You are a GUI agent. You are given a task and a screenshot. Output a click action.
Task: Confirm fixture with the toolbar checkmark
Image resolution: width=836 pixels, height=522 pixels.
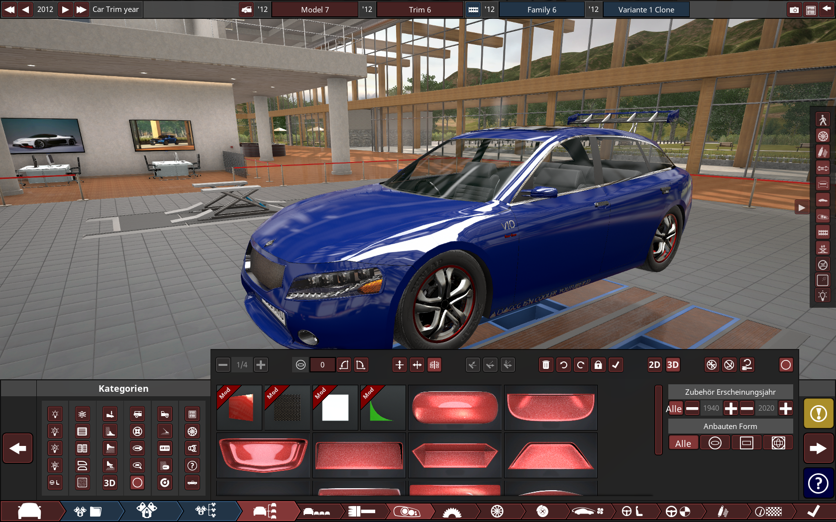pos(616,365)
